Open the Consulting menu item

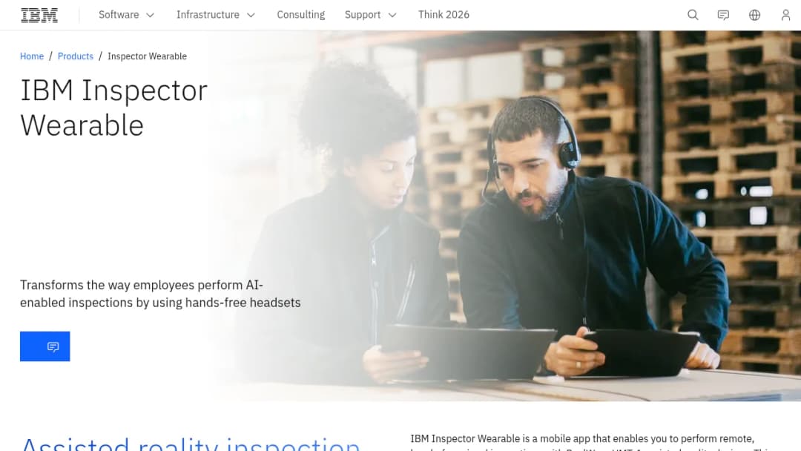301,15
